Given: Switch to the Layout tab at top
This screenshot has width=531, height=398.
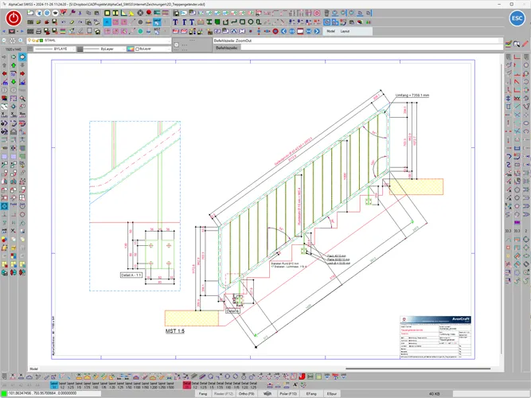Looking at the screenshot, I should (x=345, y=32).
